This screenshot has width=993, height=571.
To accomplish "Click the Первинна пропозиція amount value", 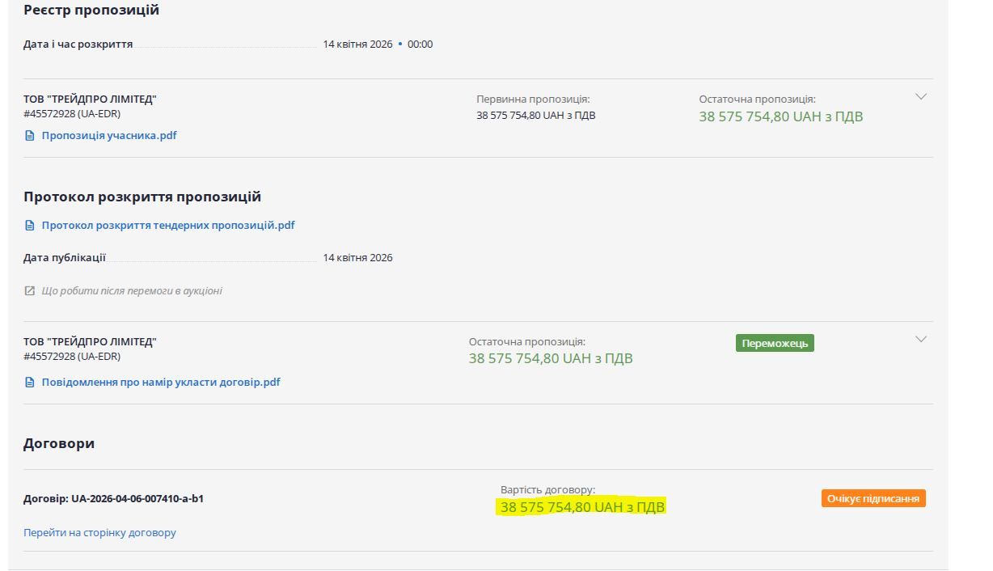I will (535, 116).
